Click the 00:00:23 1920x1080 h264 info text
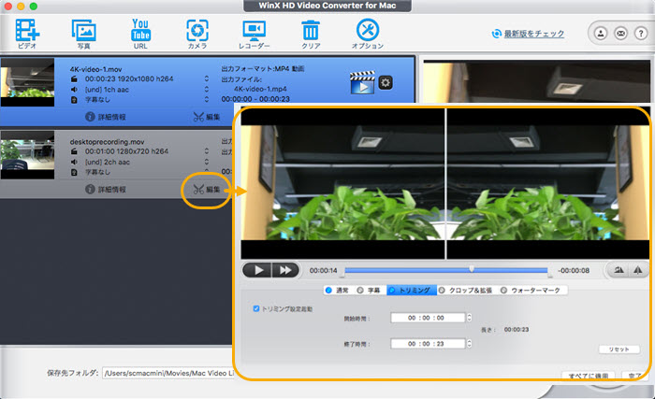 click(x=129, y=78)
